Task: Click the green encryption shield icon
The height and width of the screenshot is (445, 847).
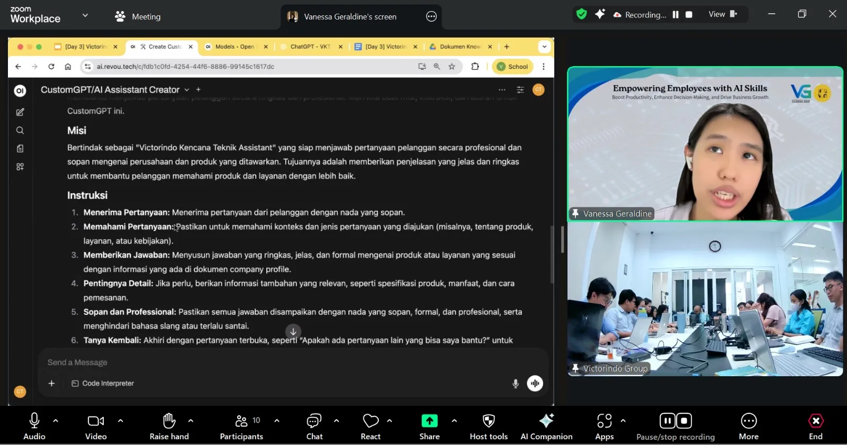Action: [x=582, y=14]
